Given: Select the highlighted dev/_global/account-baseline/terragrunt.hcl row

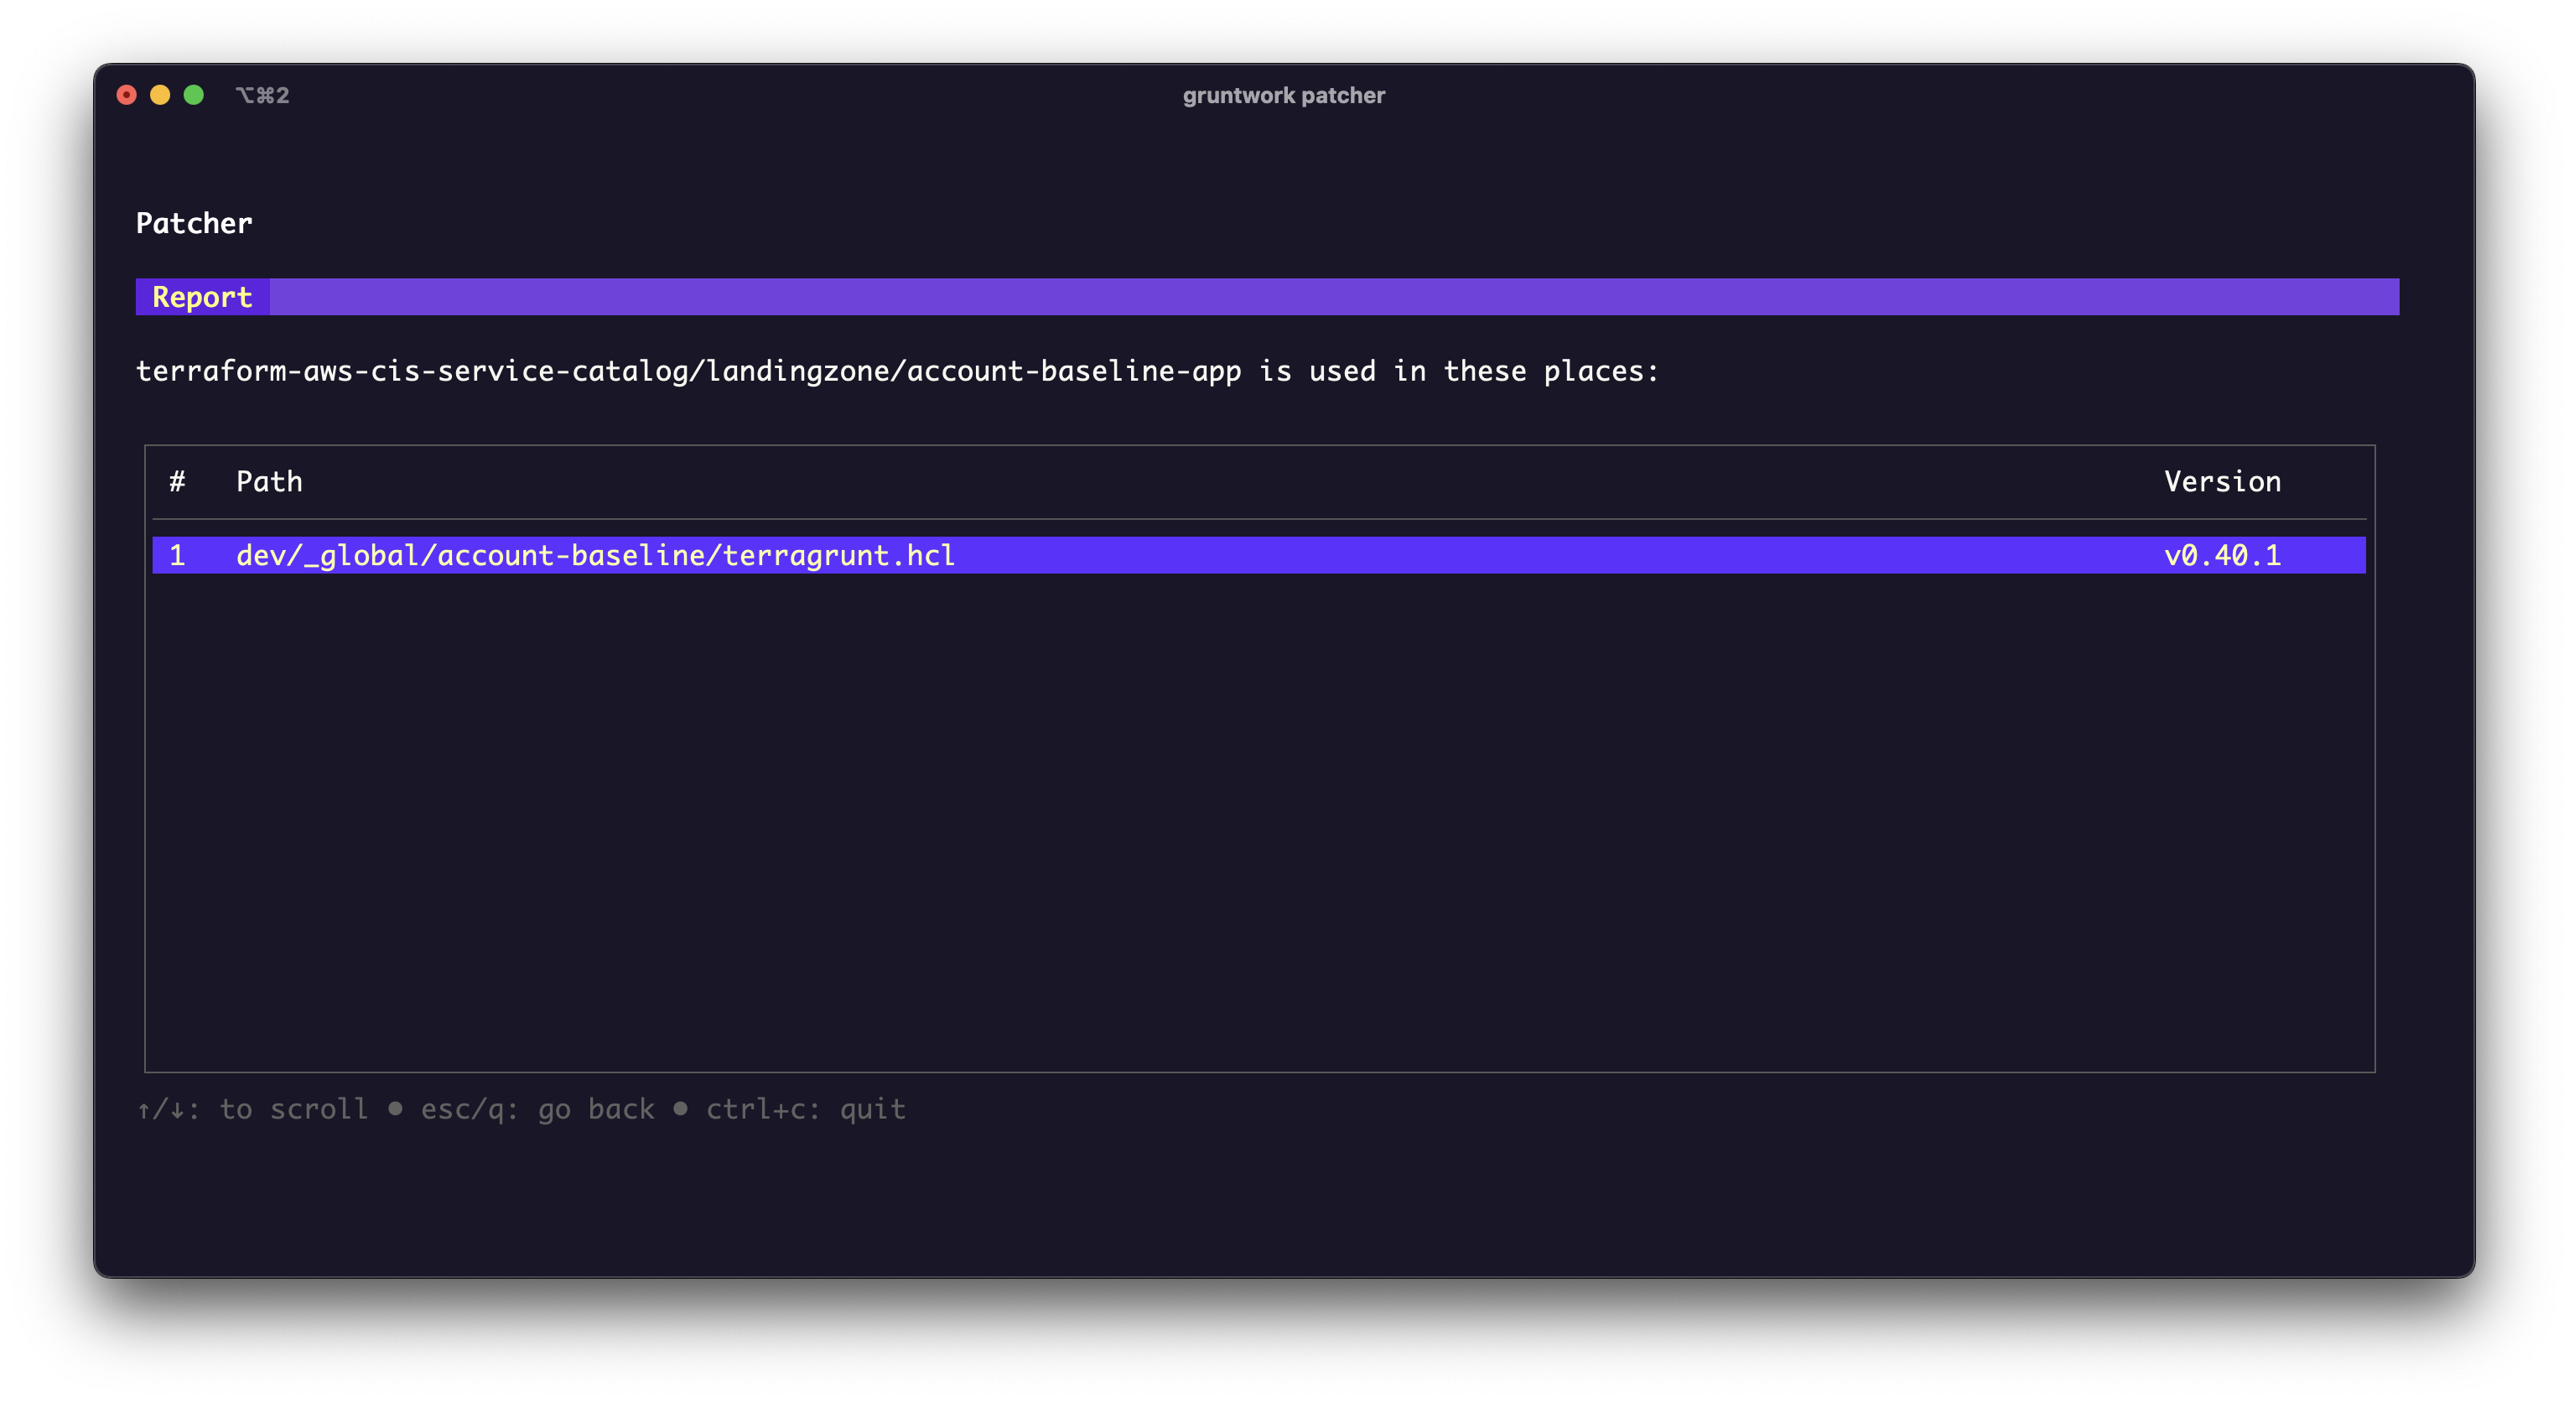Looking at the screenshot, I should point(594,555).
